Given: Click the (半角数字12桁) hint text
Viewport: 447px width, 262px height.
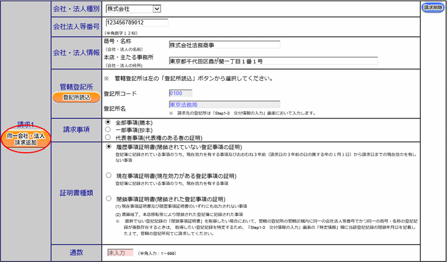Looking at the screenshot, I should pos(121,33).
